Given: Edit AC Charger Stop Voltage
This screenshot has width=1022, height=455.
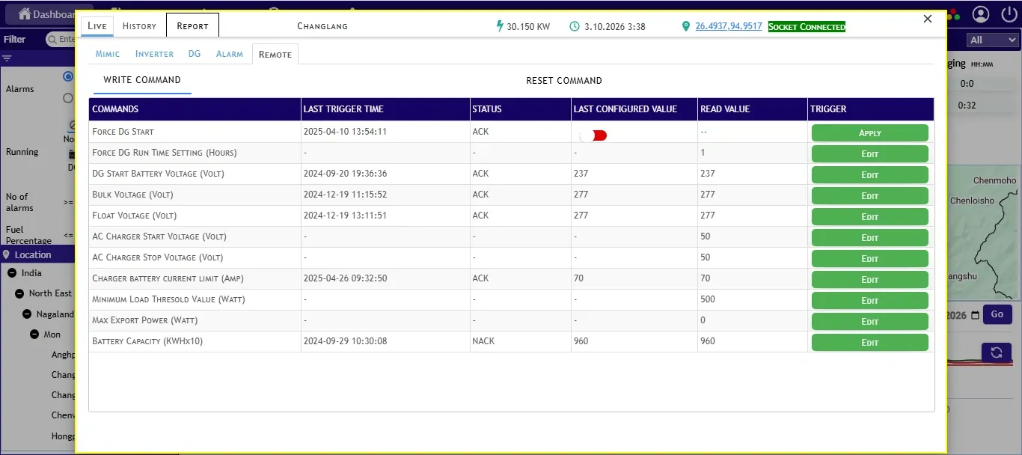Looking at the screenshot, I should [869, 258].
